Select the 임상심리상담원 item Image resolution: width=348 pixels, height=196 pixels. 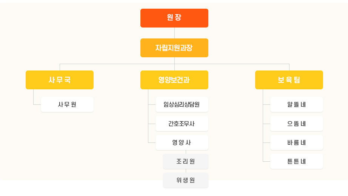pos(182,104)
